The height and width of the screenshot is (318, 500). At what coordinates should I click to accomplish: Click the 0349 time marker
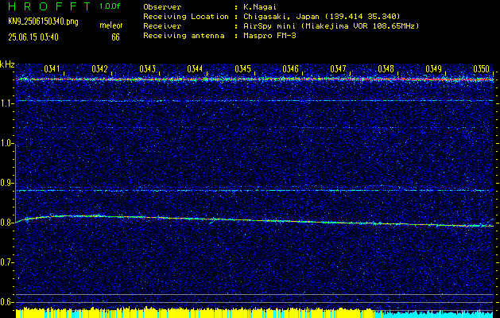click(x=434, y=69)
